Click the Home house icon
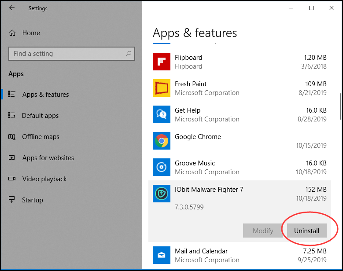The image size is (343, 271). point(12,33)
